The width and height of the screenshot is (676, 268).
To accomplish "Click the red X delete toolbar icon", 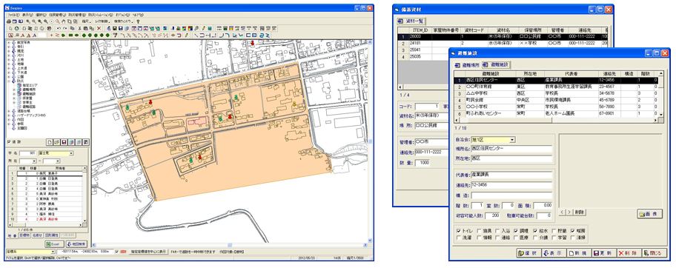I will [99, 28].
